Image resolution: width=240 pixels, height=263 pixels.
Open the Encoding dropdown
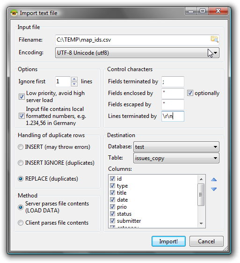[x=137, y=53]
